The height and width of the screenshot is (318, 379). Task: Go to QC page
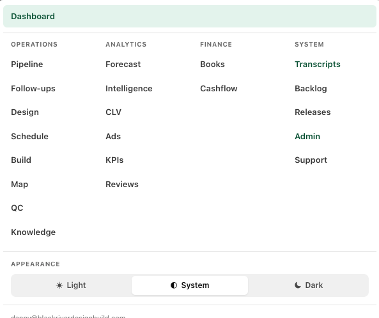[17, 208]
